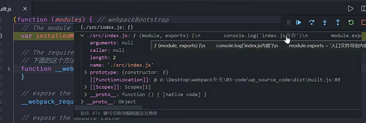Screen dimensions: 366x123
Task: Click Continue in the debug toolbar
Action: (299, 22)
